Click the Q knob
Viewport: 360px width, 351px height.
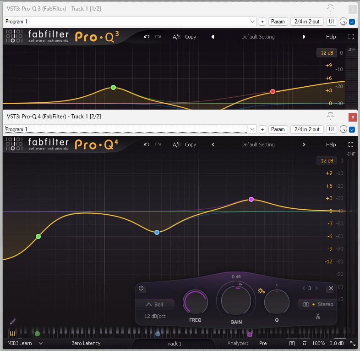pos(277,302)
